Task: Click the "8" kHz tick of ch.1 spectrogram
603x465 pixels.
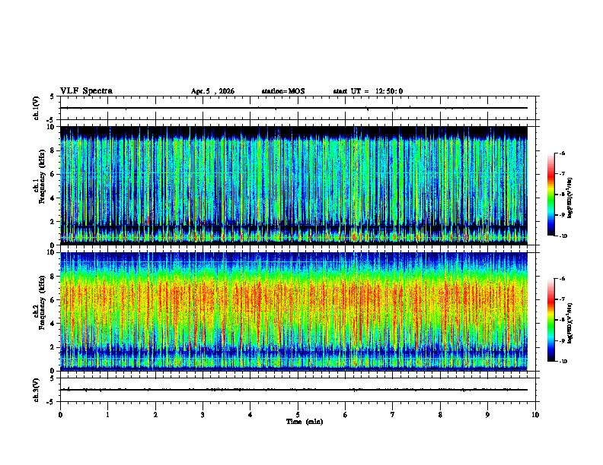Action: click(x=53, y=150)
